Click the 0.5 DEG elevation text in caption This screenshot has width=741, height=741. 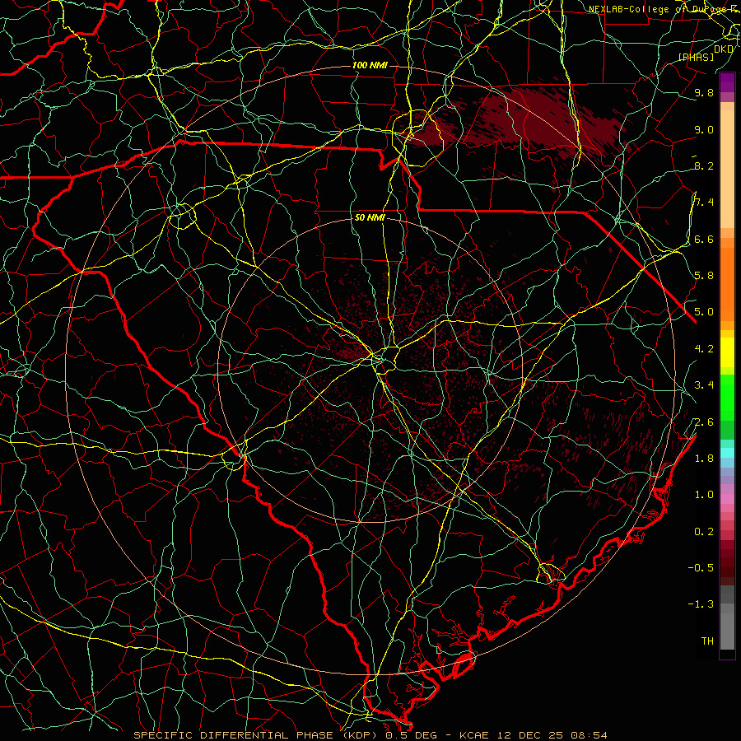point(412,735)
